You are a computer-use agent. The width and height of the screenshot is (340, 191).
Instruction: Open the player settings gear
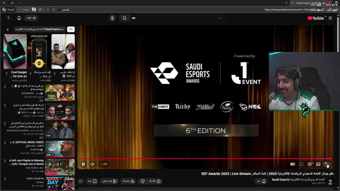point(310,164)
